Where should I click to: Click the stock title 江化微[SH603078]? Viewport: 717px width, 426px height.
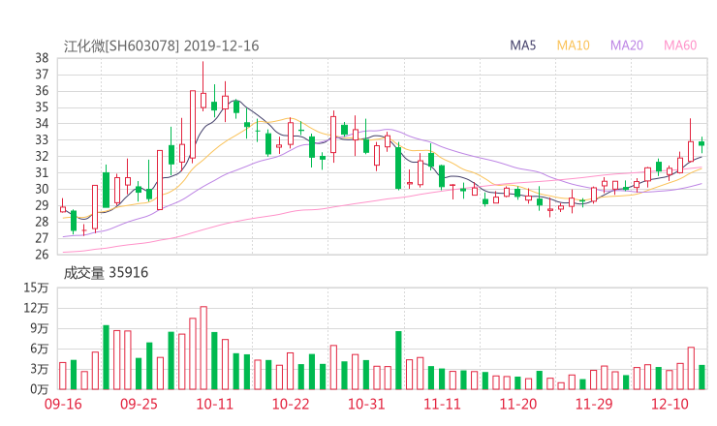tap(121, 46)
